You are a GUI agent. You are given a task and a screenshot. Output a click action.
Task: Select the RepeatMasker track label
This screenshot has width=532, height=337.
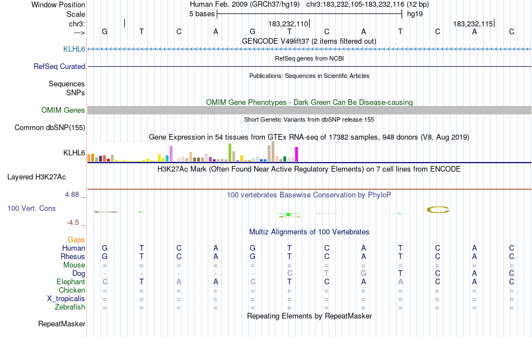click(x=62, y=324)
